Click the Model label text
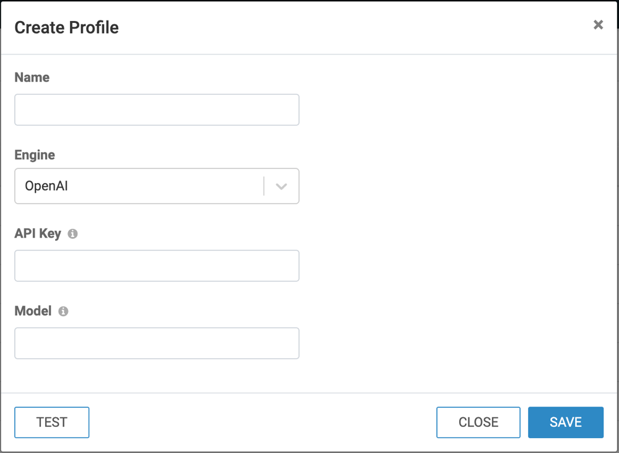 coord(33,311)
